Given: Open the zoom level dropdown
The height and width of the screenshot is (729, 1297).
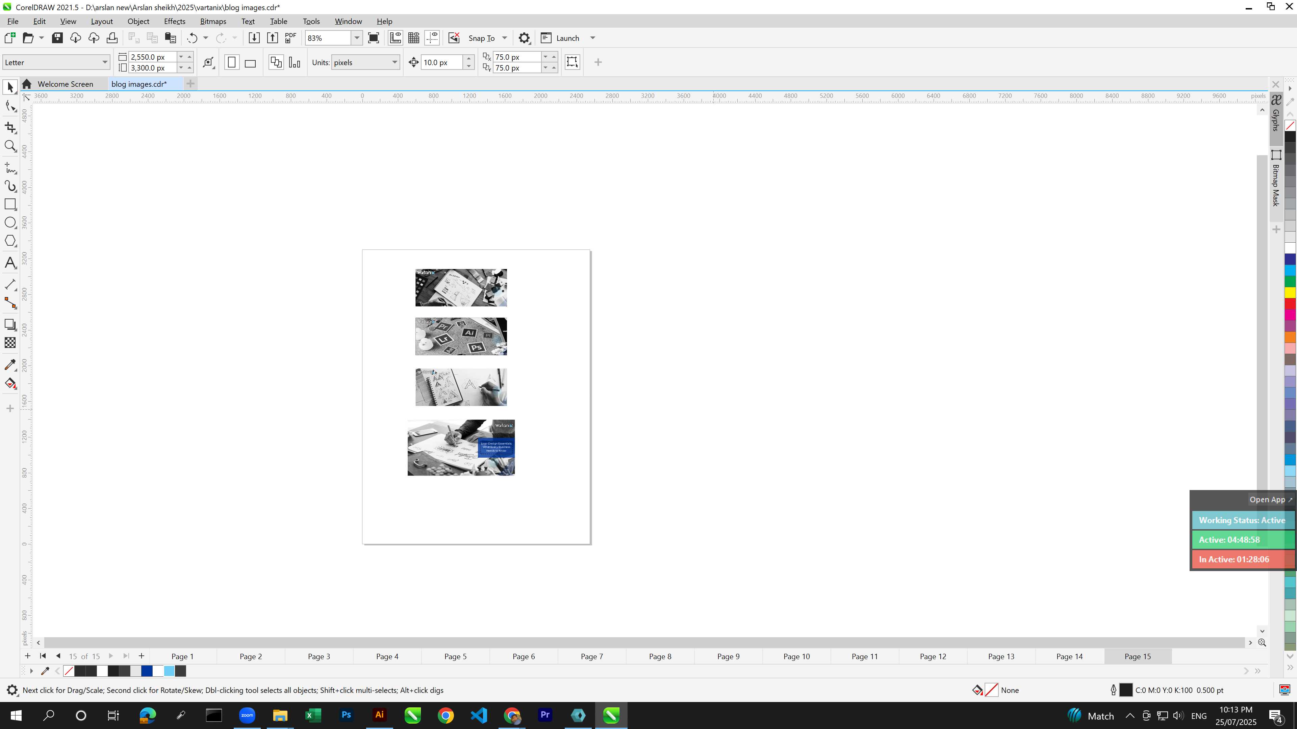Looking at the screenshot, I should [357, 38].
